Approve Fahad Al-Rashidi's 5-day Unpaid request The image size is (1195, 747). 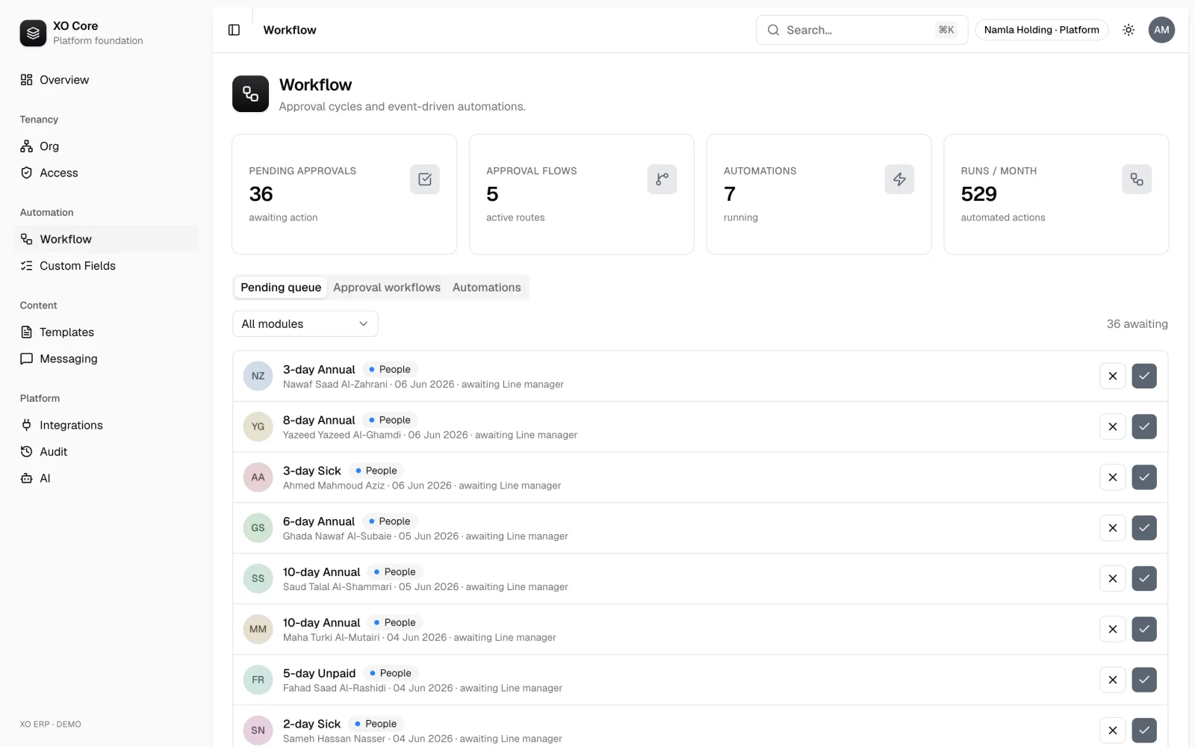pyautogui.click(x=1144, y=680)
